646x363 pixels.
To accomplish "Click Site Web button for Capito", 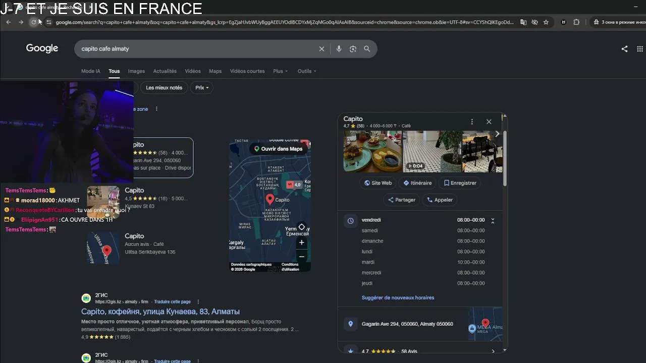I will click(378, 183).
